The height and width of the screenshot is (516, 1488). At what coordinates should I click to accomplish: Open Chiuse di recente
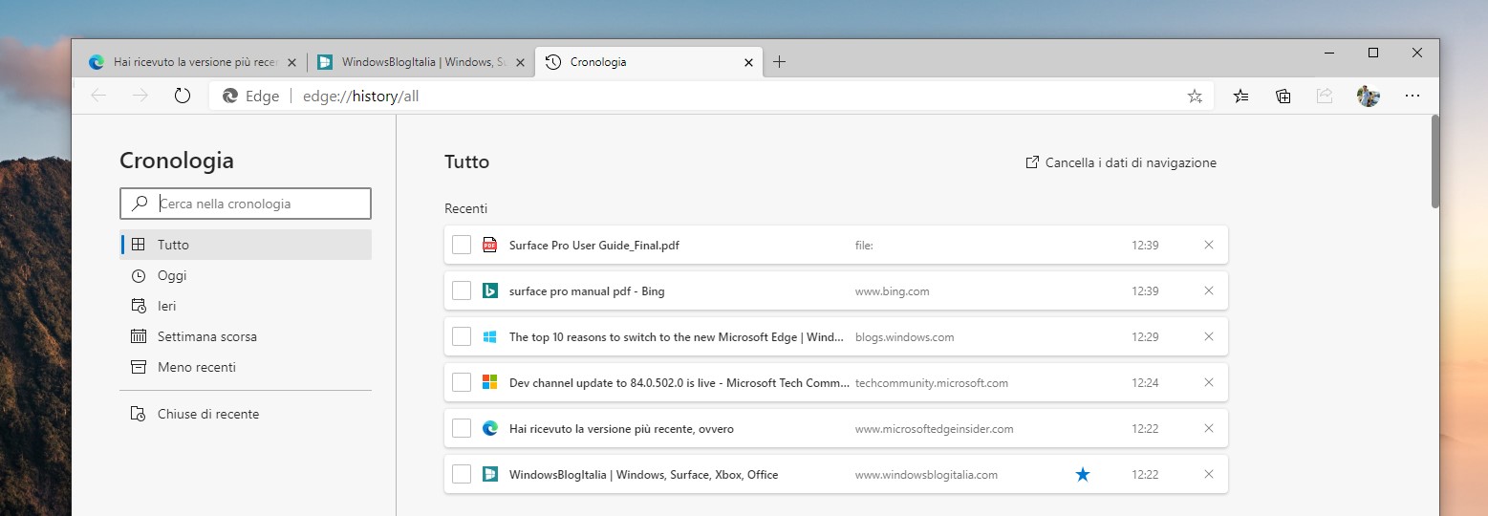246,414
